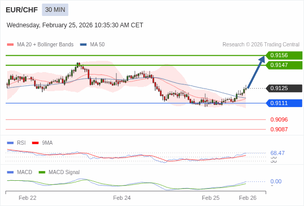Click the Feb 26 axis label

pos(248,198)
